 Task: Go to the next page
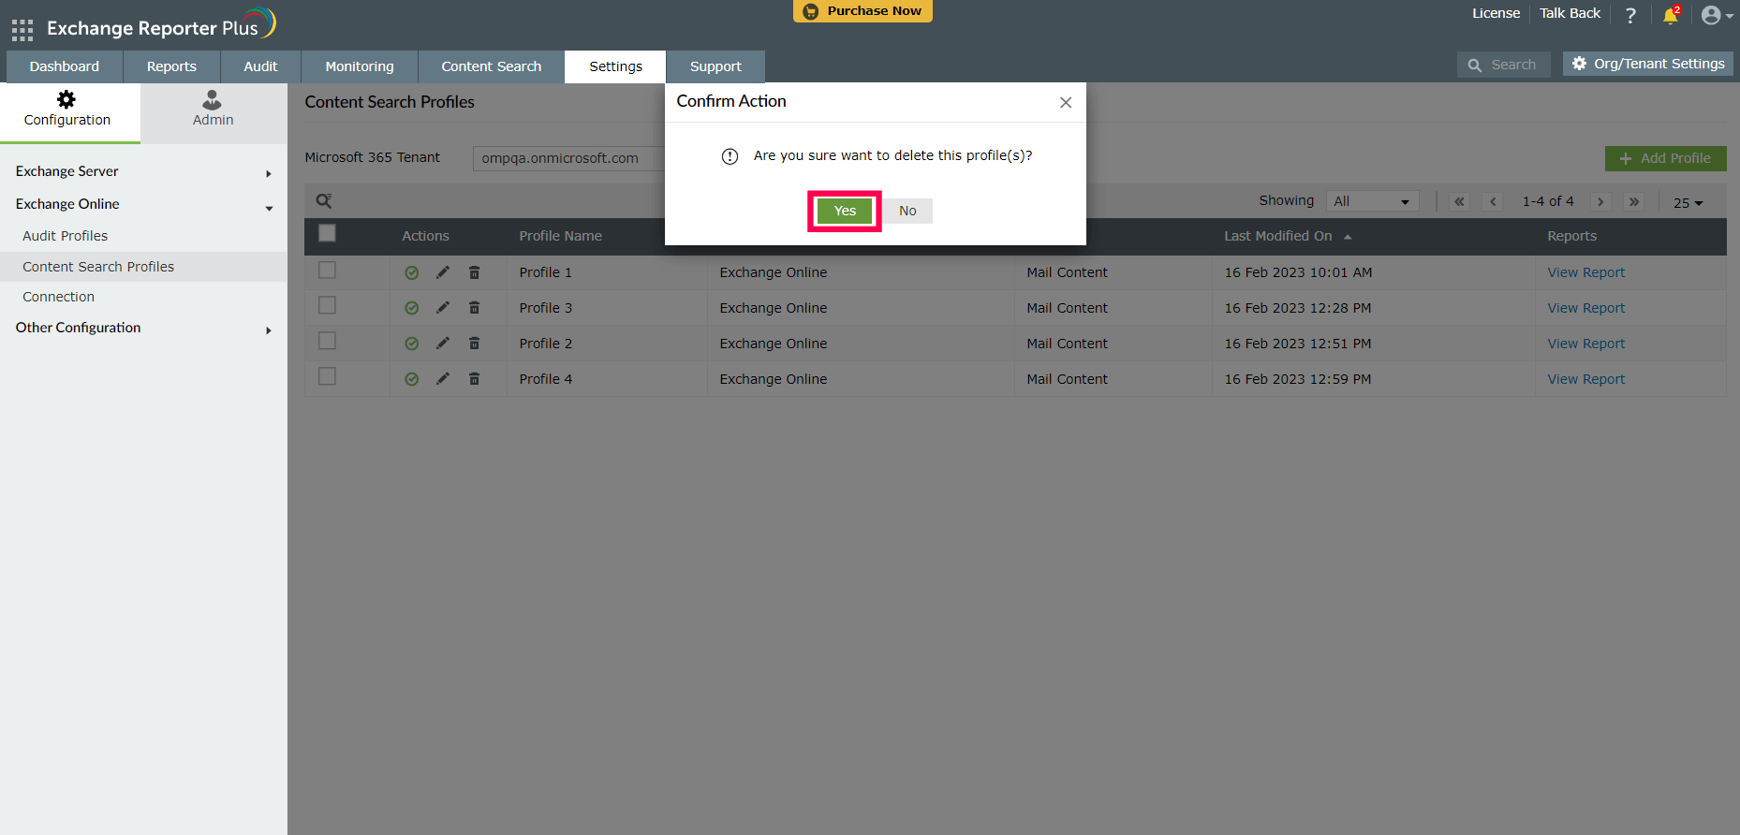coord(1600,201)
